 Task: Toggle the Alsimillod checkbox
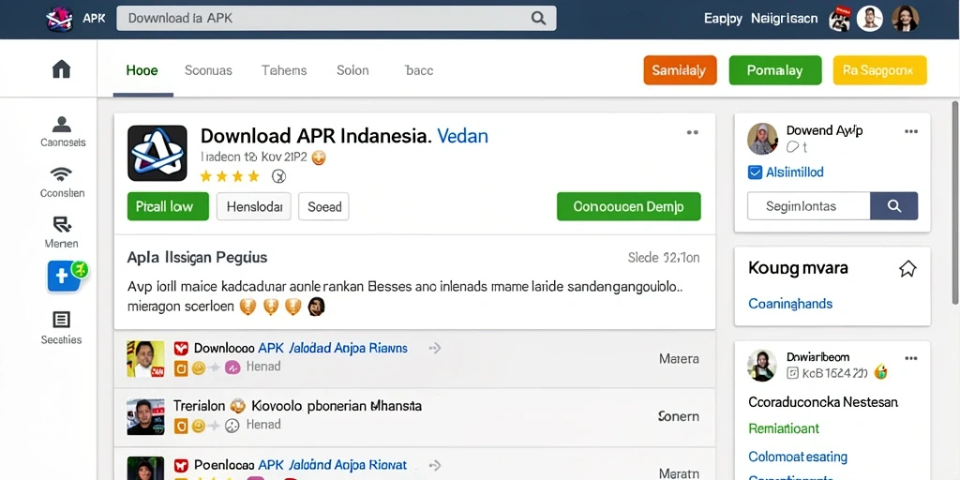click(x=755, y=172)
